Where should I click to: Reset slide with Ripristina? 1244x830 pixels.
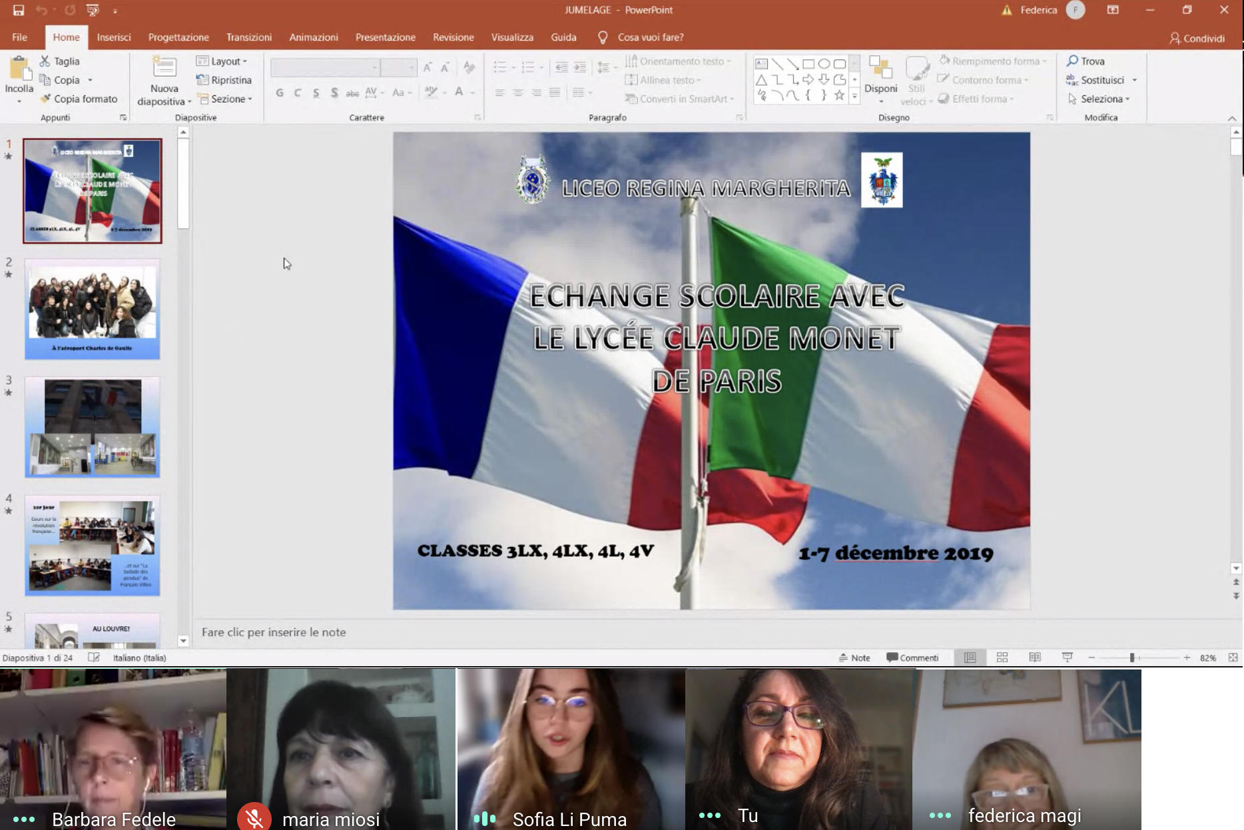pyautogui.click(x=224, y=80)
